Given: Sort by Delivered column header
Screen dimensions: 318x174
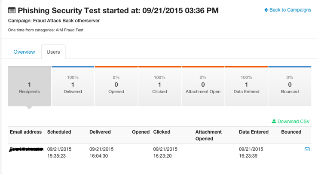Looking at the screenshot, I should 100,132.
